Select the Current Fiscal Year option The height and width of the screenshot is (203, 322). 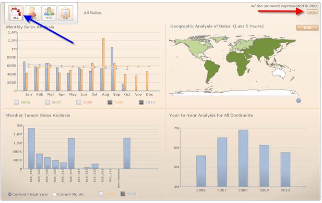tap(10, 194)
